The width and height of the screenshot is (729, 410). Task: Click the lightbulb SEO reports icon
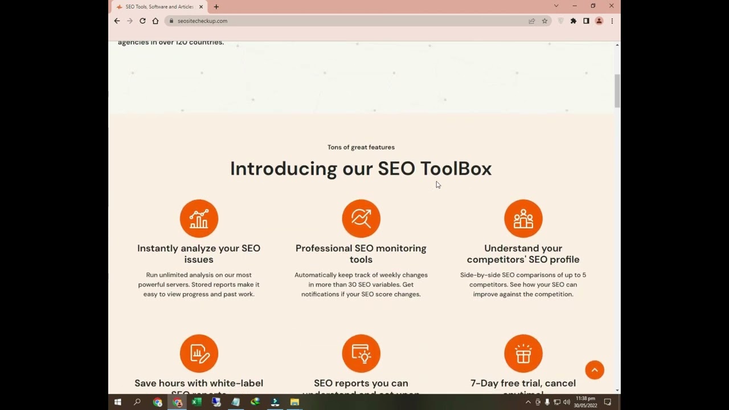click(x=361, y=354)
